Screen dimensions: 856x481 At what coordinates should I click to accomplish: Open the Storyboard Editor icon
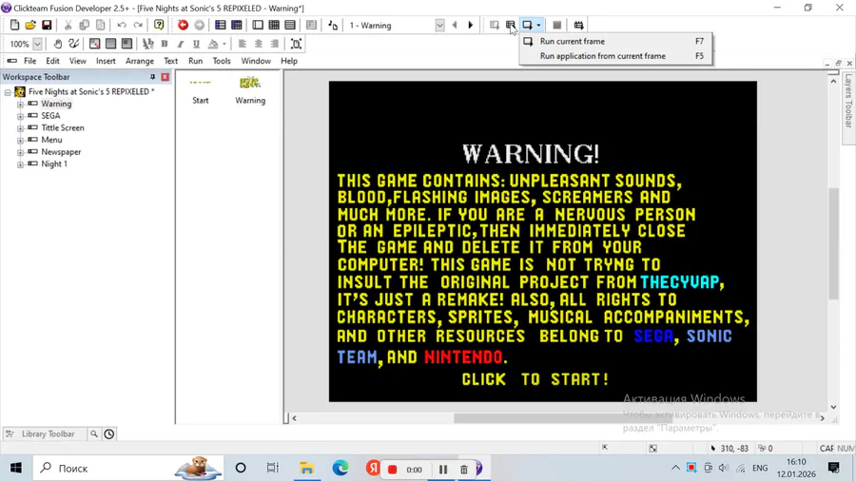220,25
